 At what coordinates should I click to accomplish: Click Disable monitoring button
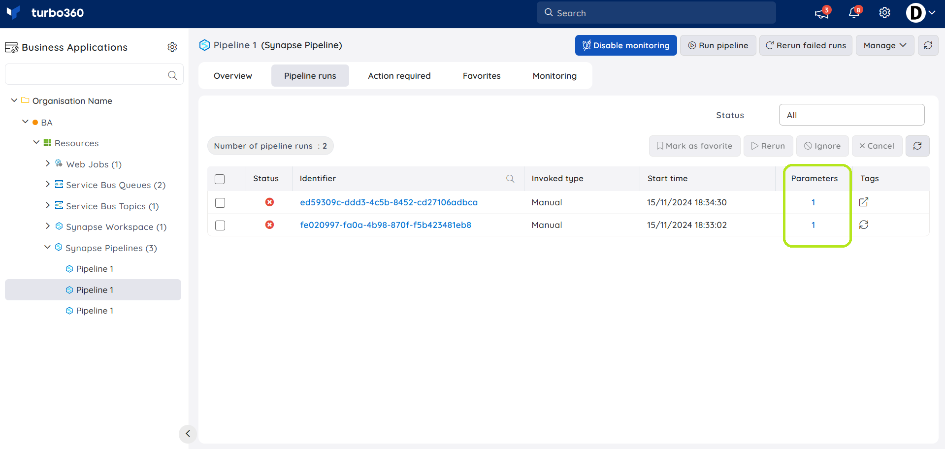(x=626, y=45)
